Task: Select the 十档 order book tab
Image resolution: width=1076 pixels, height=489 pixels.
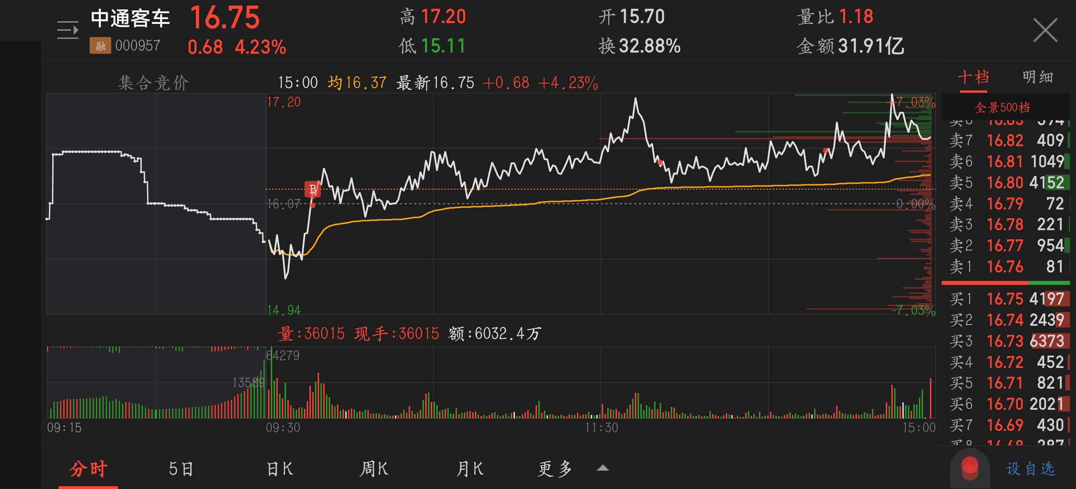Action: click(973, 78)
